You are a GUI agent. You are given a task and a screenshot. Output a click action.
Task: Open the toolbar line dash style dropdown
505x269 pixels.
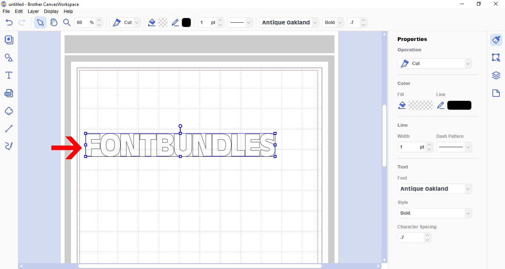click(x=240, y=23)
